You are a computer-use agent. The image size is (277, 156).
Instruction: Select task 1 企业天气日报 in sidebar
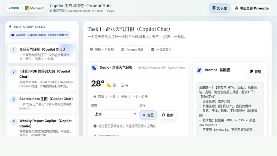click(42, 54)
